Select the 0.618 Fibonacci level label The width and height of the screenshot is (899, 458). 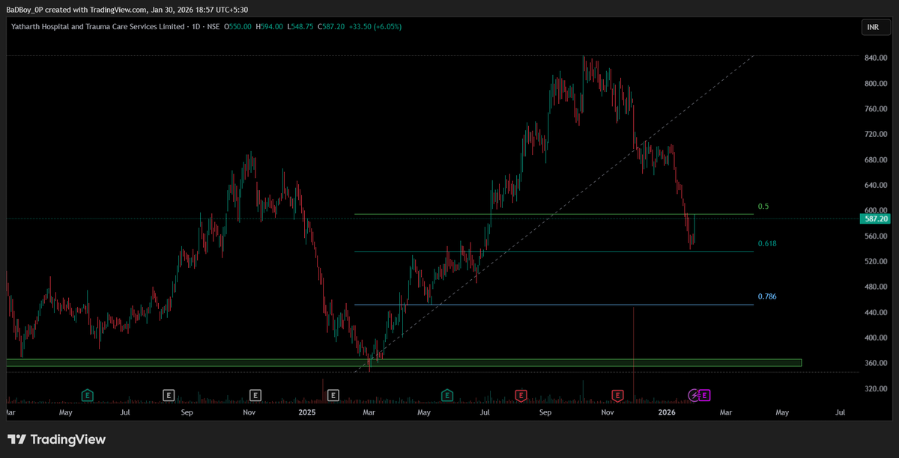[x=766, y=243]
